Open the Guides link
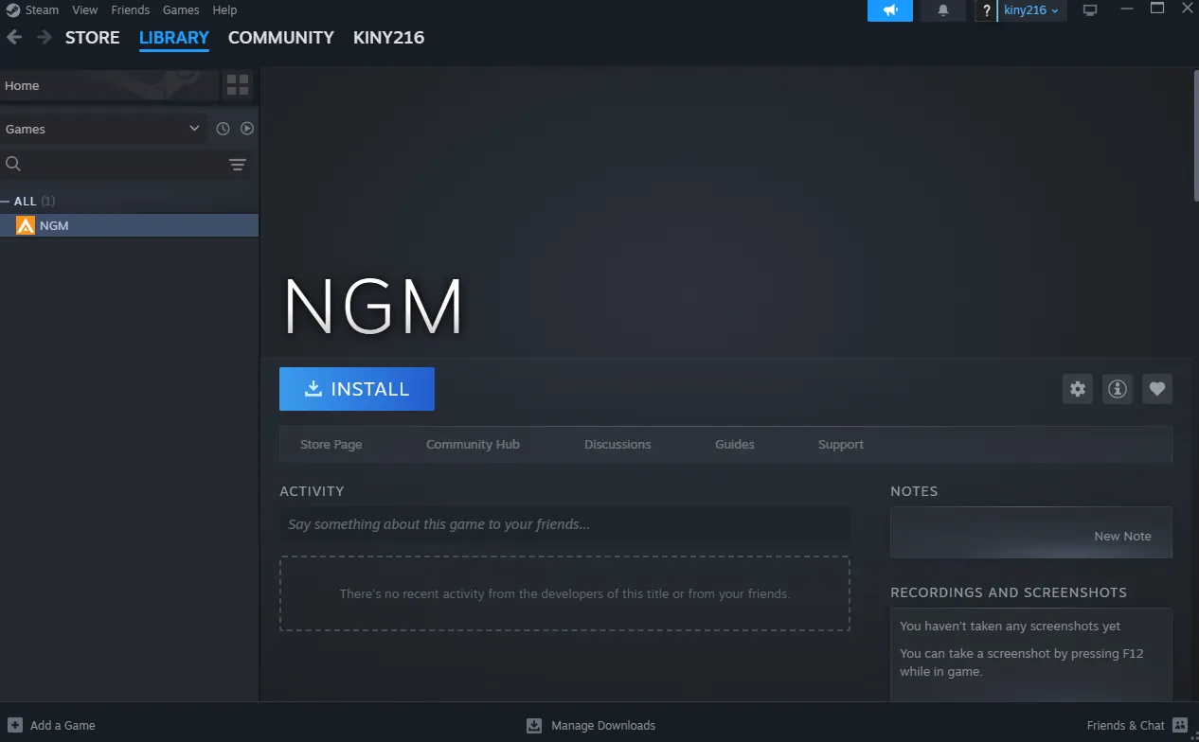 coord(735,444)
